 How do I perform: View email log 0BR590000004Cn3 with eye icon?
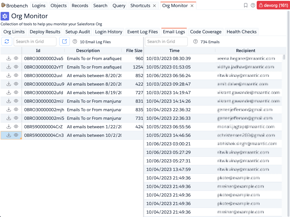(16, 135)
